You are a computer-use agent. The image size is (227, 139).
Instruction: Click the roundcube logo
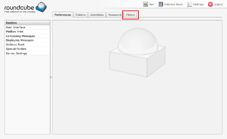pos(26,8)
